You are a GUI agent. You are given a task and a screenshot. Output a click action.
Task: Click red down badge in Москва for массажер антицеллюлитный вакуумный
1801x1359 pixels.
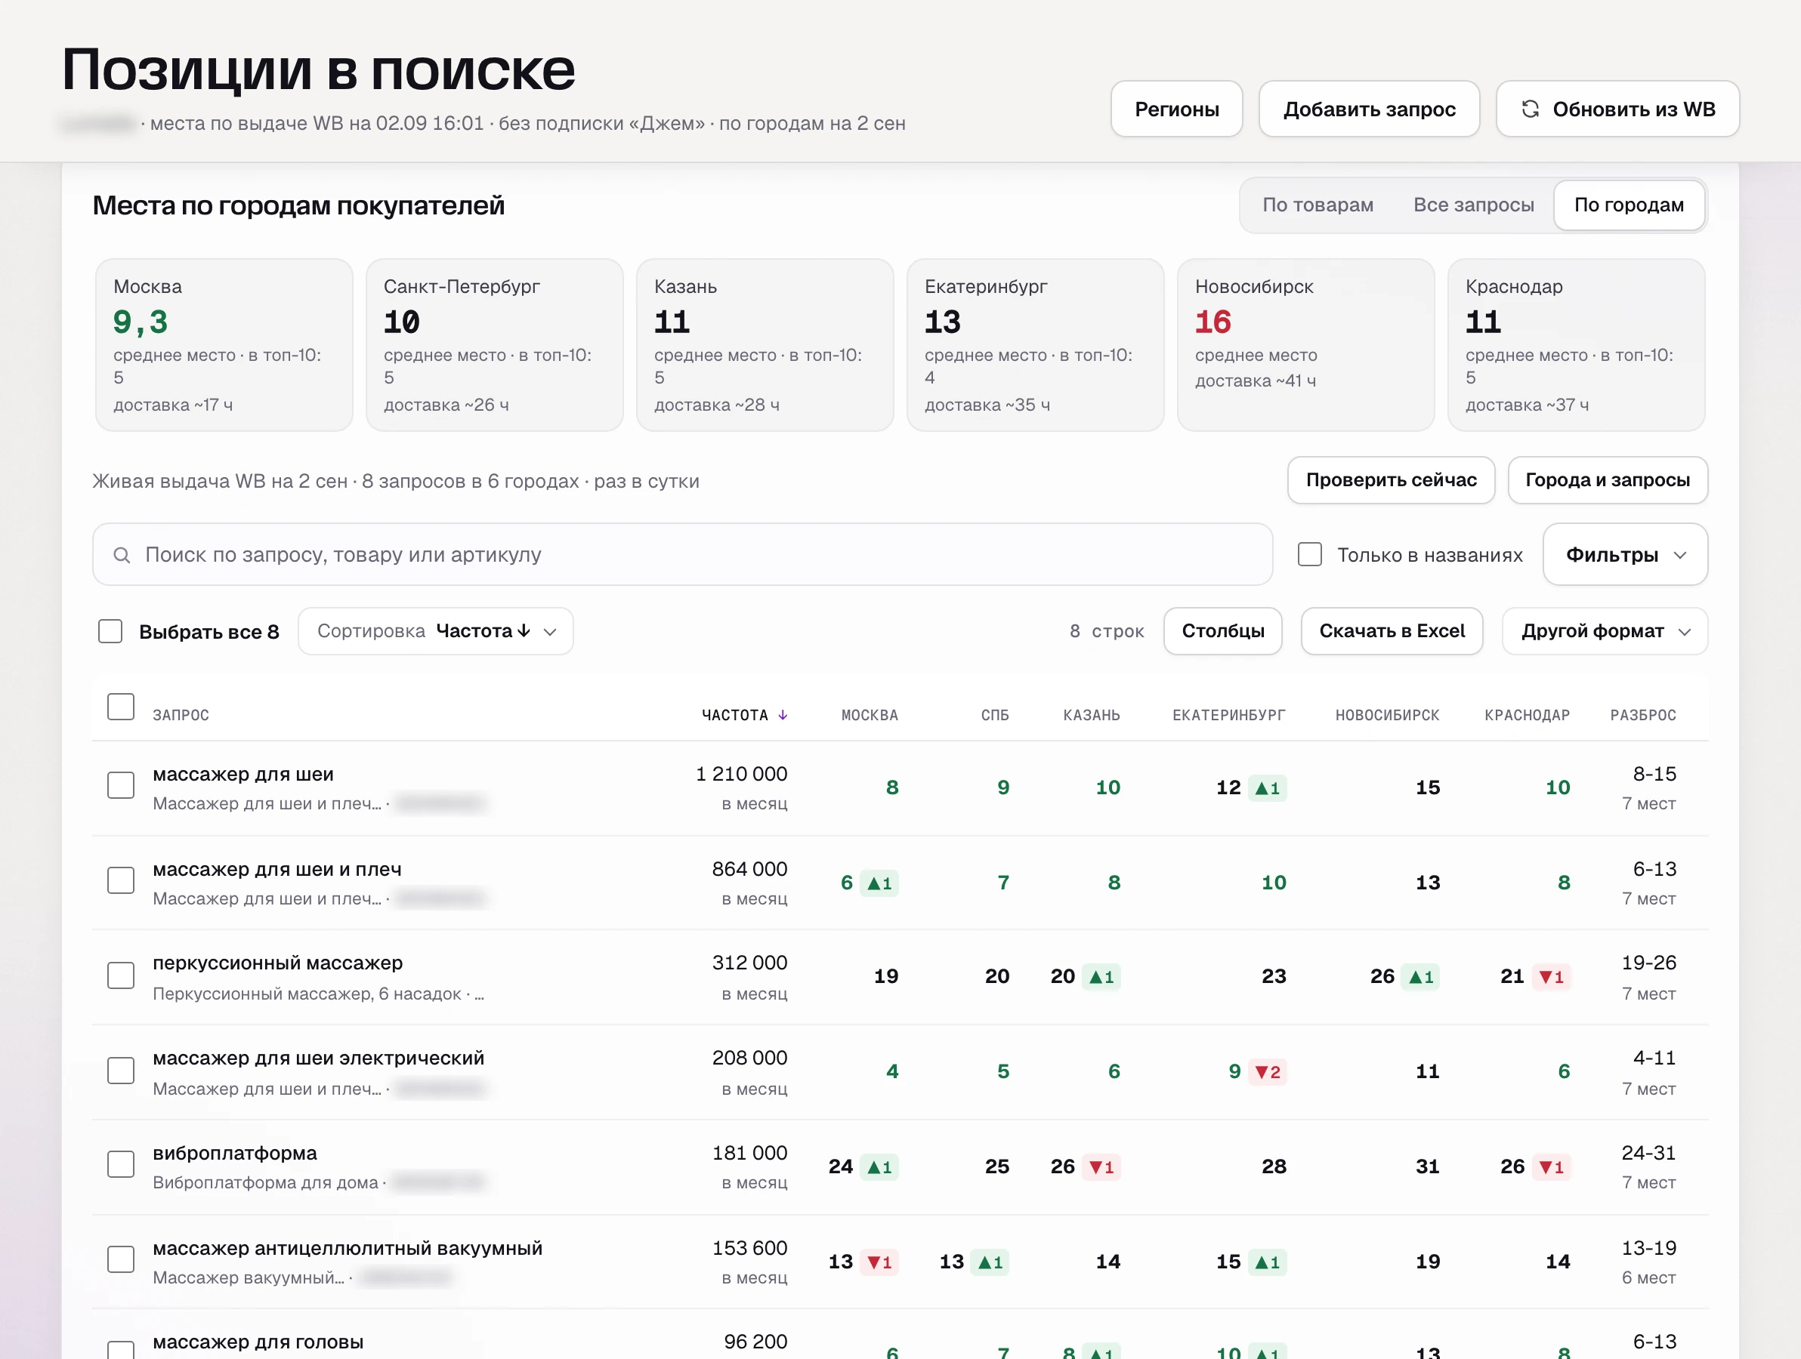tap(879, 1262)
